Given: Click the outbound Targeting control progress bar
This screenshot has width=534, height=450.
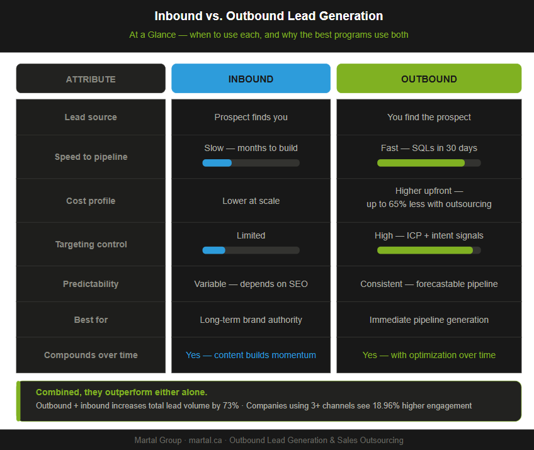Looking at the screenshot, I should tap(429, 250).
